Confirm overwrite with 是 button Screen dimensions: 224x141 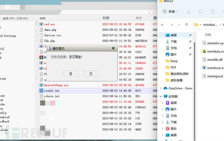[x=71, y=74]
